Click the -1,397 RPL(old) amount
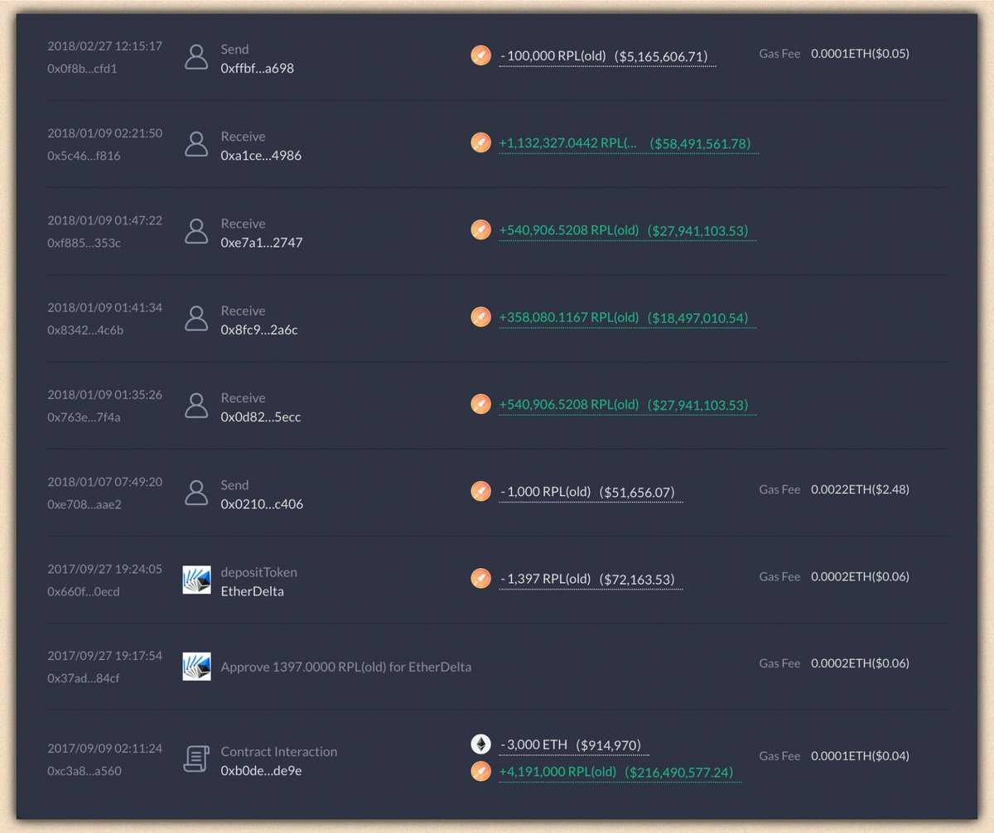The height and width of the screenshot is (833, 994). tap(545, 579)
